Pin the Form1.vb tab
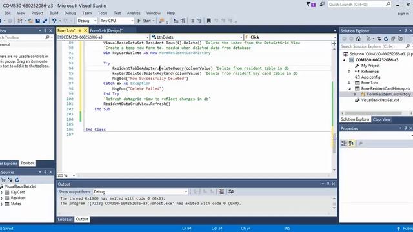The image size is (413, 232). coord(80,30)
